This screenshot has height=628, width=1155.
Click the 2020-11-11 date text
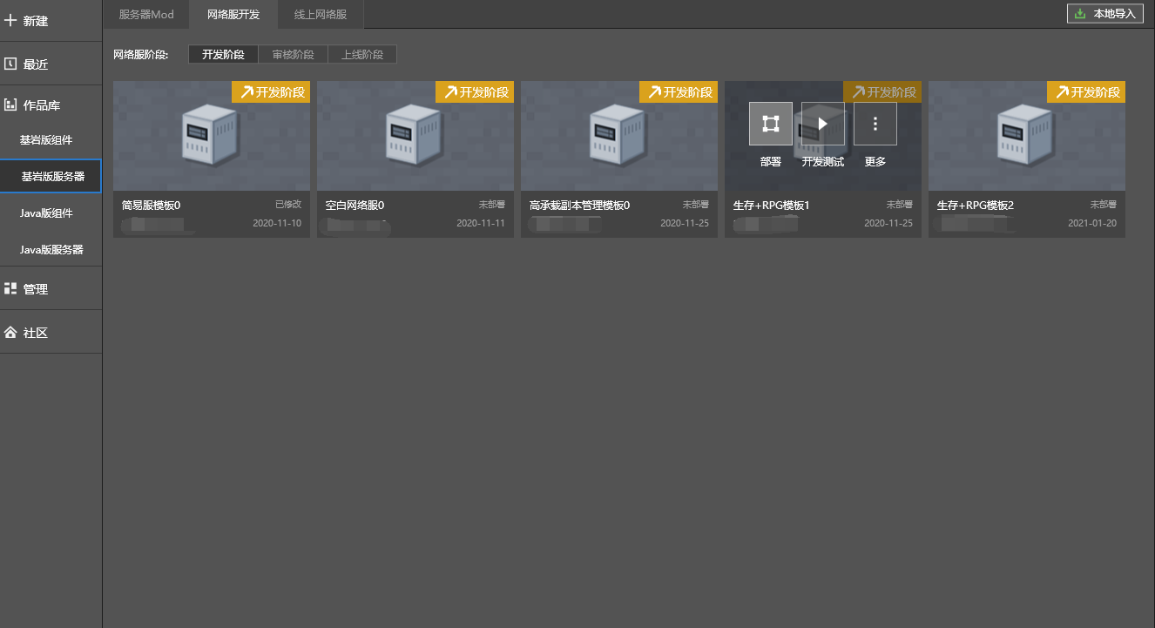tap(481, 223)
